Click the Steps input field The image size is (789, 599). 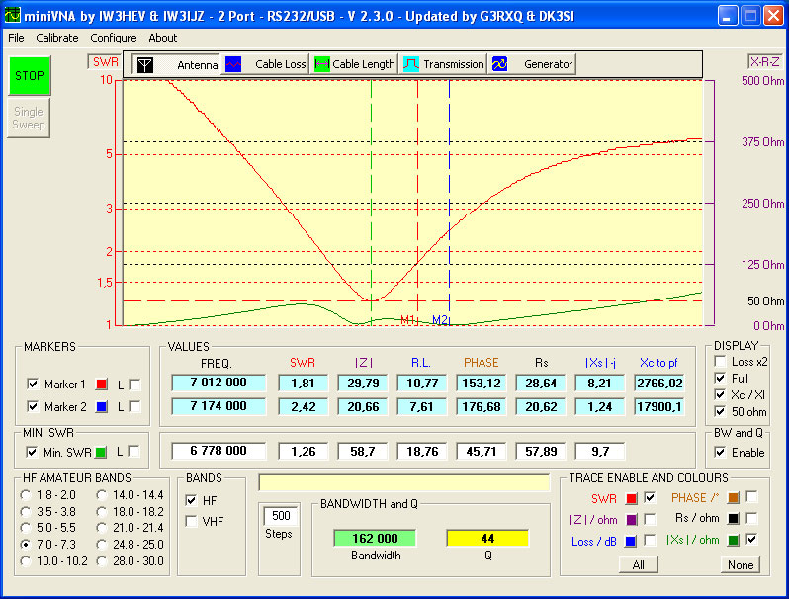pyautogui.click(x=279, y=516)
